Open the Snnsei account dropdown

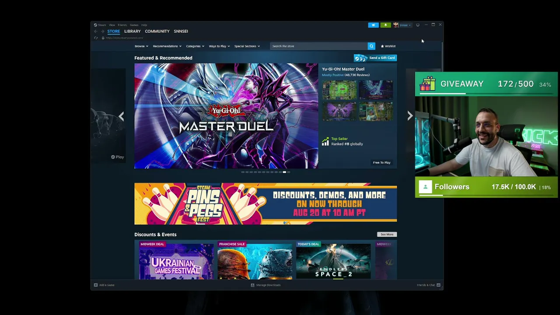pyautogui.click(x=405, y=25)
